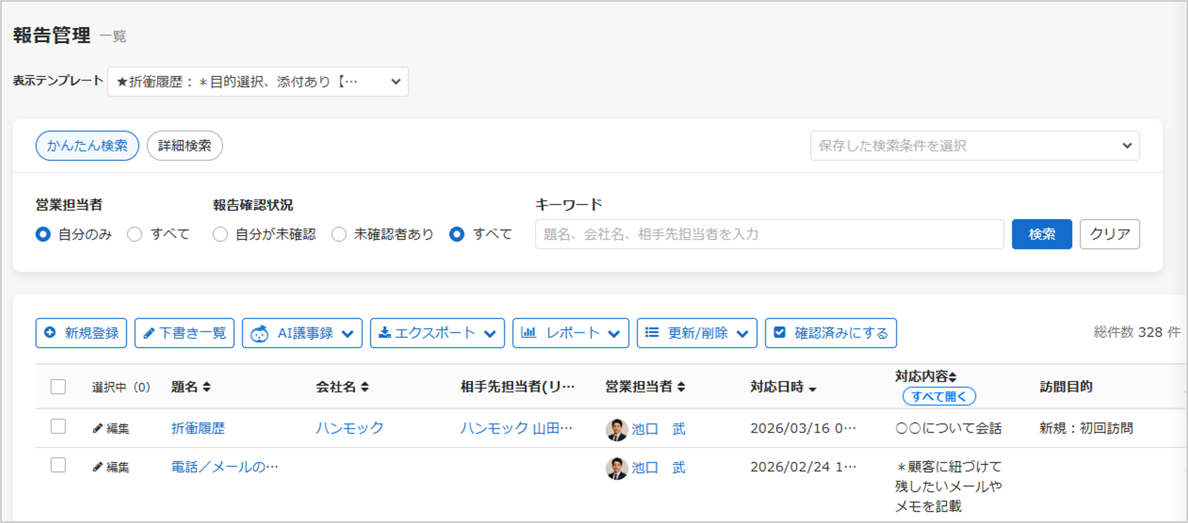Open the 表示テンプレート dropdown

pos(257,82)
